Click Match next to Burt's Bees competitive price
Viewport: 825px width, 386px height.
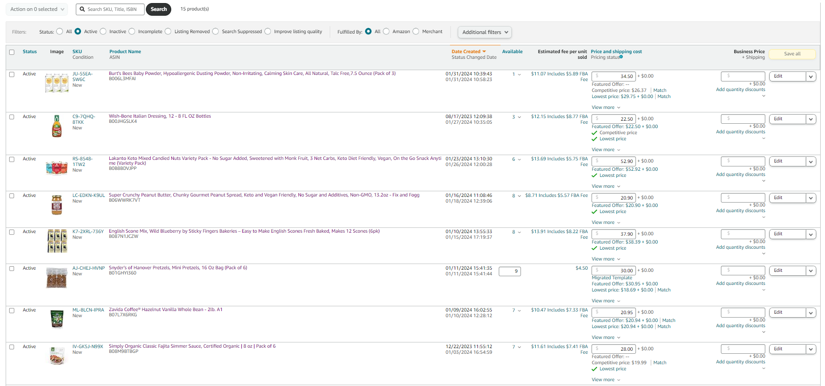pyautogui.click(x=660, y=91)
